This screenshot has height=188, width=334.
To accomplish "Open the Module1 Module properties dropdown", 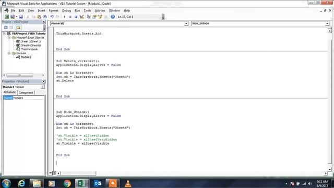I will 43,87.
